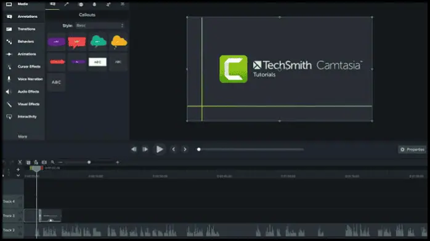Click the Cut scissors icon
Image resolution: width=430 pixels, height=241 pixels.
click(20, 162)
